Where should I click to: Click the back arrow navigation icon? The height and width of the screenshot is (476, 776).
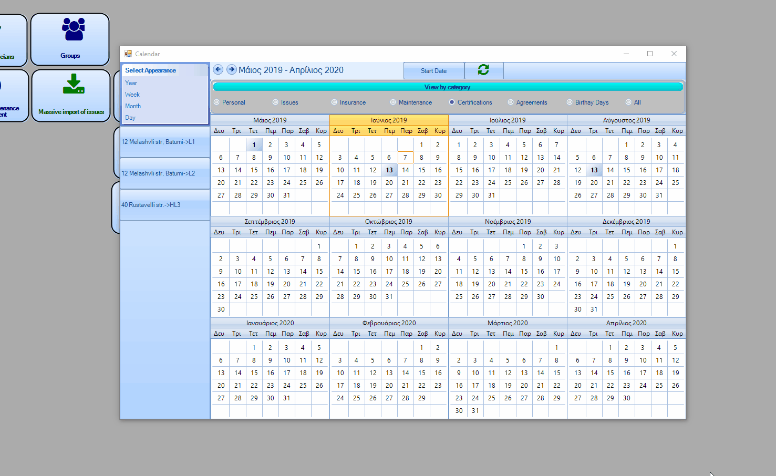click(x=218, y=70)
